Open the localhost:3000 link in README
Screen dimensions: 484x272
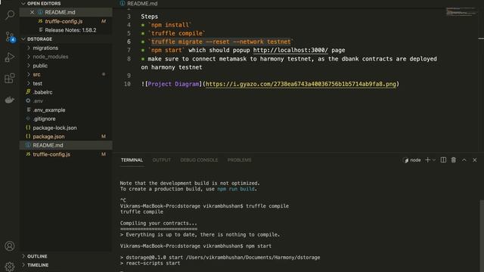pos(290,50)
